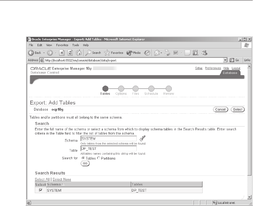Click the Forward arrow icon
253x206 pixels.
click(50, 53)
